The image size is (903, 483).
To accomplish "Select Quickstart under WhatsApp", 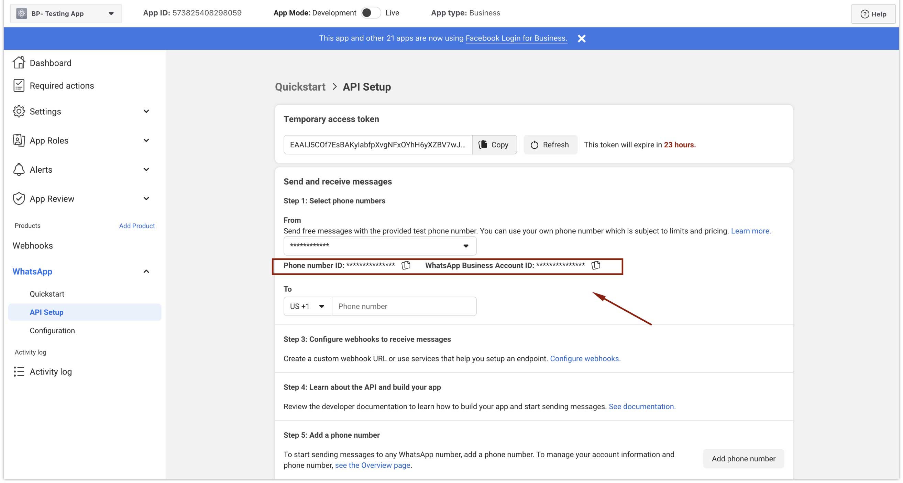I will coord(47,294).
